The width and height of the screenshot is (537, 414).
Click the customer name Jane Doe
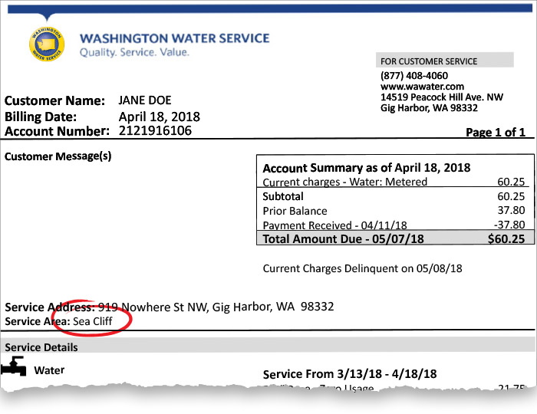(x=145, y=100)
